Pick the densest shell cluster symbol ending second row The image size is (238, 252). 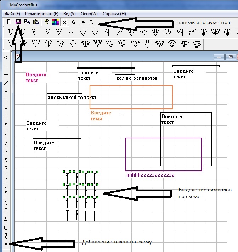(x=197, y=44)
